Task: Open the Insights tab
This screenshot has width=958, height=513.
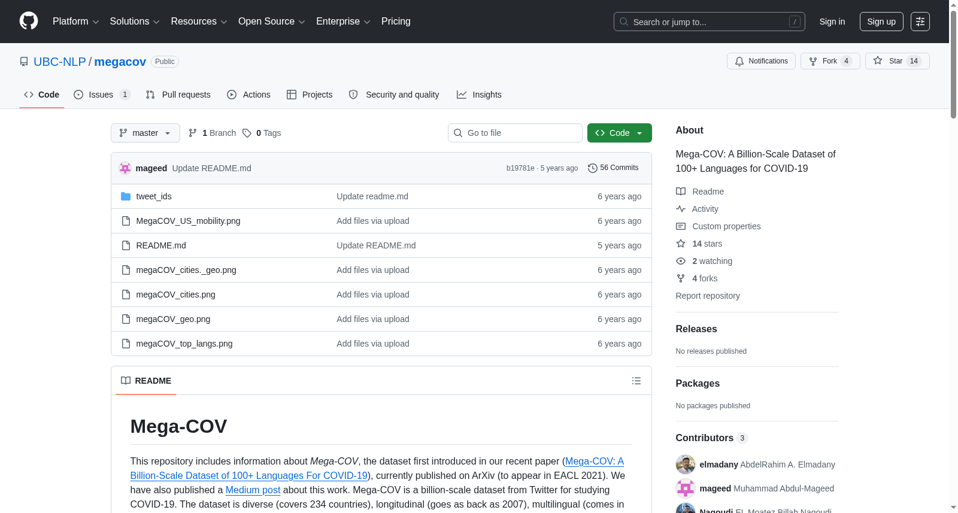Action: click(x=479, y=95)
